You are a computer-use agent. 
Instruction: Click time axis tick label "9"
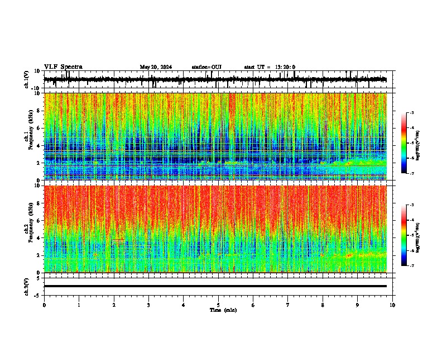click(x=357, y=305)
